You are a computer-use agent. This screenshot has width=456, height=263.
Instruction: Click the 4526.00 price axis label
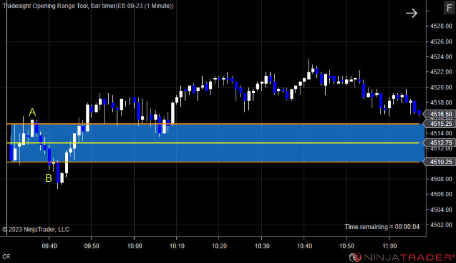coord(441,42)
